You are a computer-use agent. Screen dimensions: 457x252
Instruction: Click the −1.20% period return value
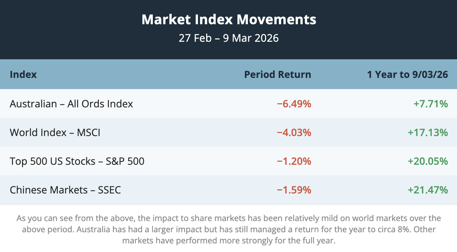(294, 161)
